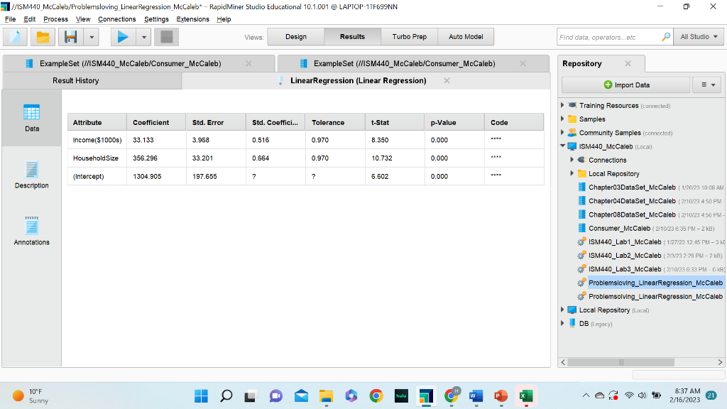Switch to the Results view

tap(352, 37)
